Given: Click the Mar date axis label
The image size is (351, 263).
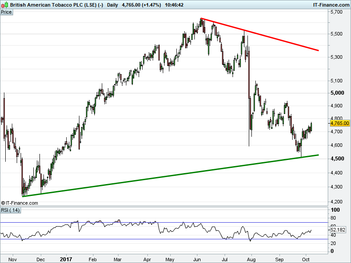Looking at the screenshot, I should point(118,259).
